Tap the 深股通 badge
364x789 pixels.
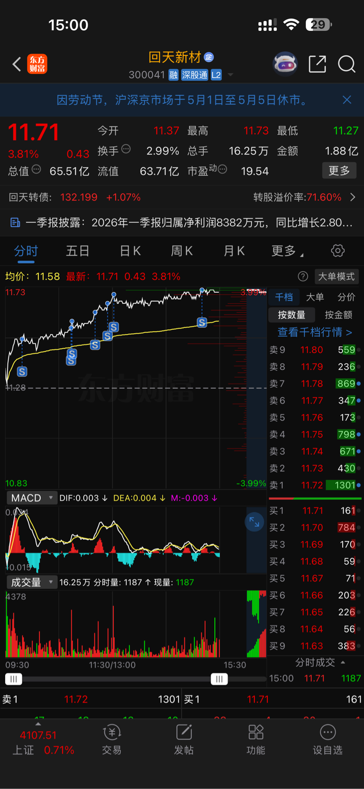pos(195,75)
